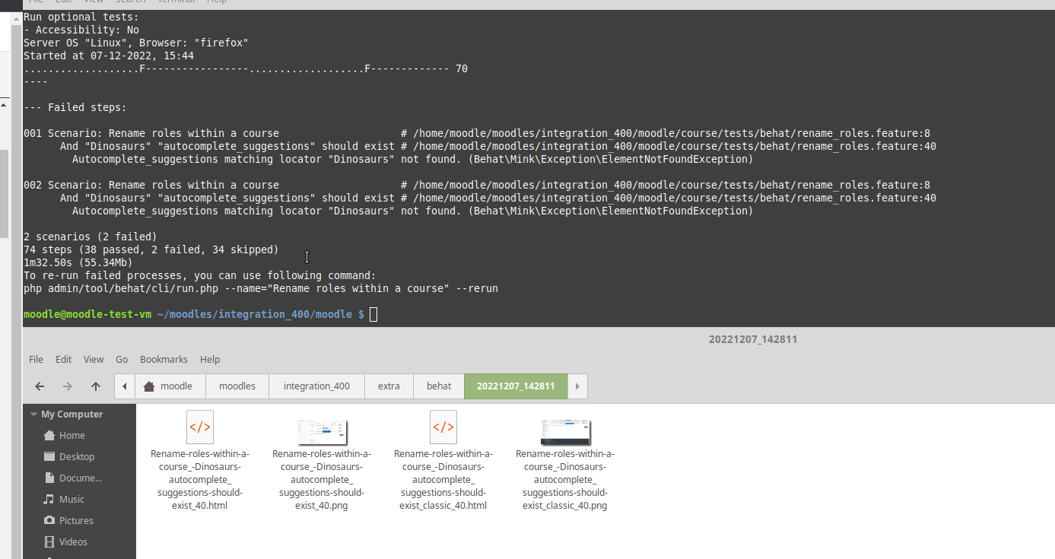
Task: Select the exist_classic_40.png thumbnail
Action: point(566,431)
